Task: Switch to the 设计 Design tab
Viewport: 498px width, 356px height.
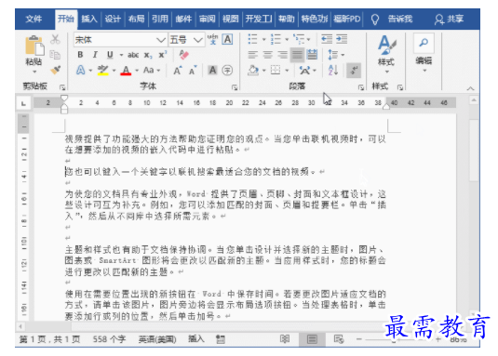Action: point(113,19)
